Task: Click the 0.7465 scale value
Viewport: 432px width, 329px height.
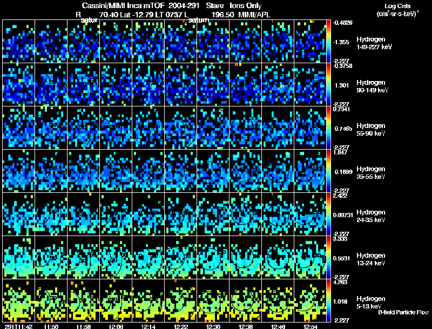Action: (343, 129)
